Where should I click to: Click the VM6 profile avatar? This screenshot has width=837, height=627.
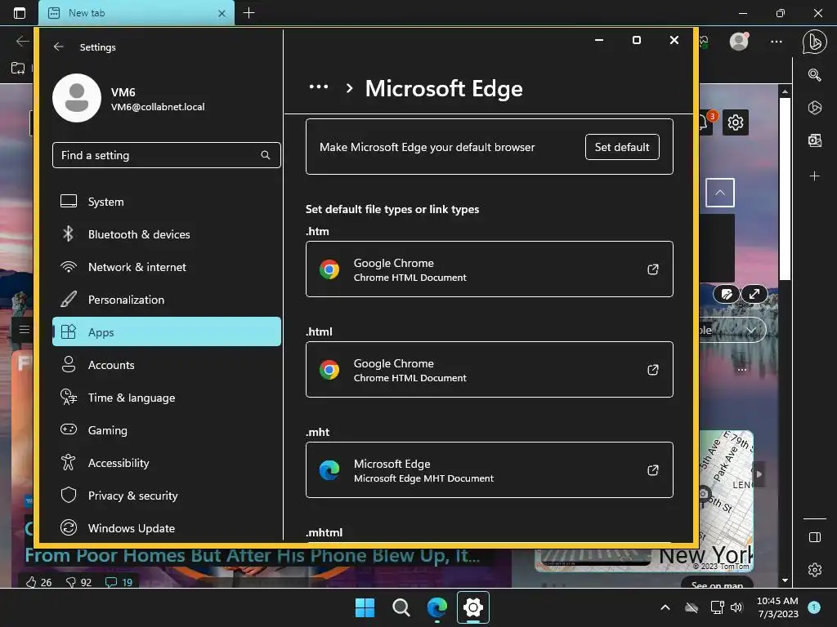(x=77, y=98)
